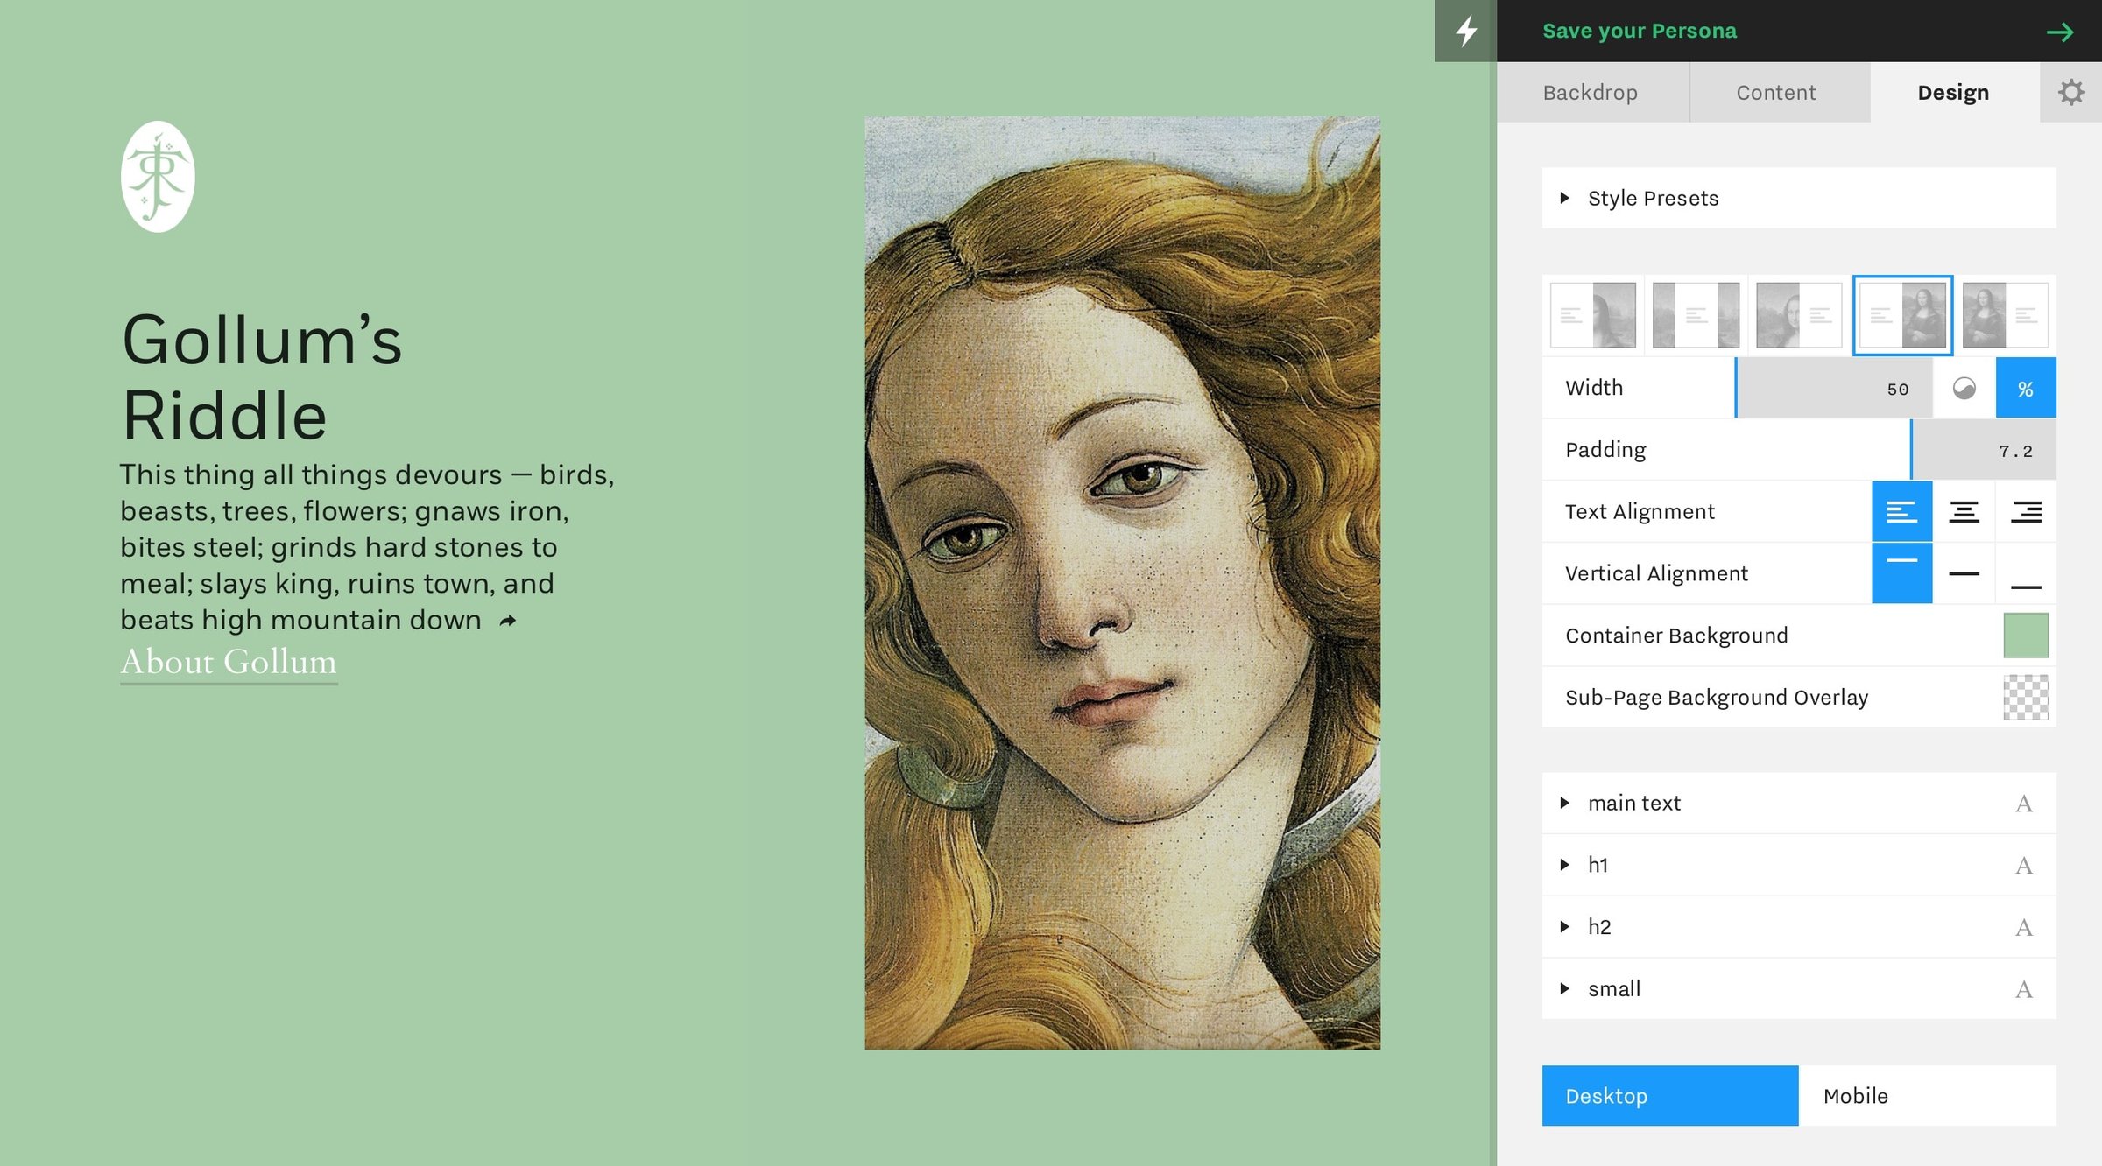Click the Width slider field
2102x1166 pixels.
point(1833,388)
